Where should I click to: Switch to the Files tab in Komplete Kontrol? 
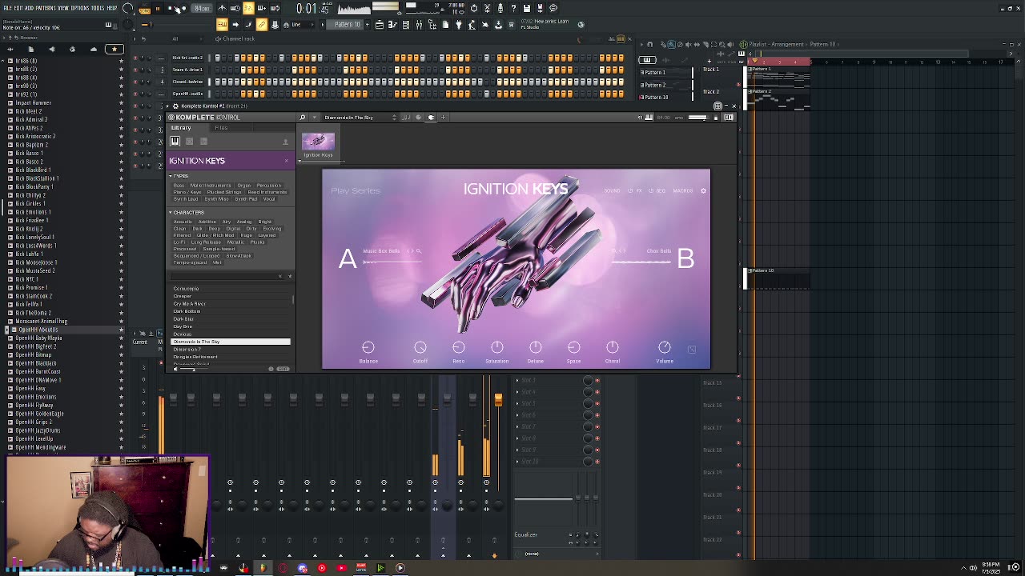point(221,128)
